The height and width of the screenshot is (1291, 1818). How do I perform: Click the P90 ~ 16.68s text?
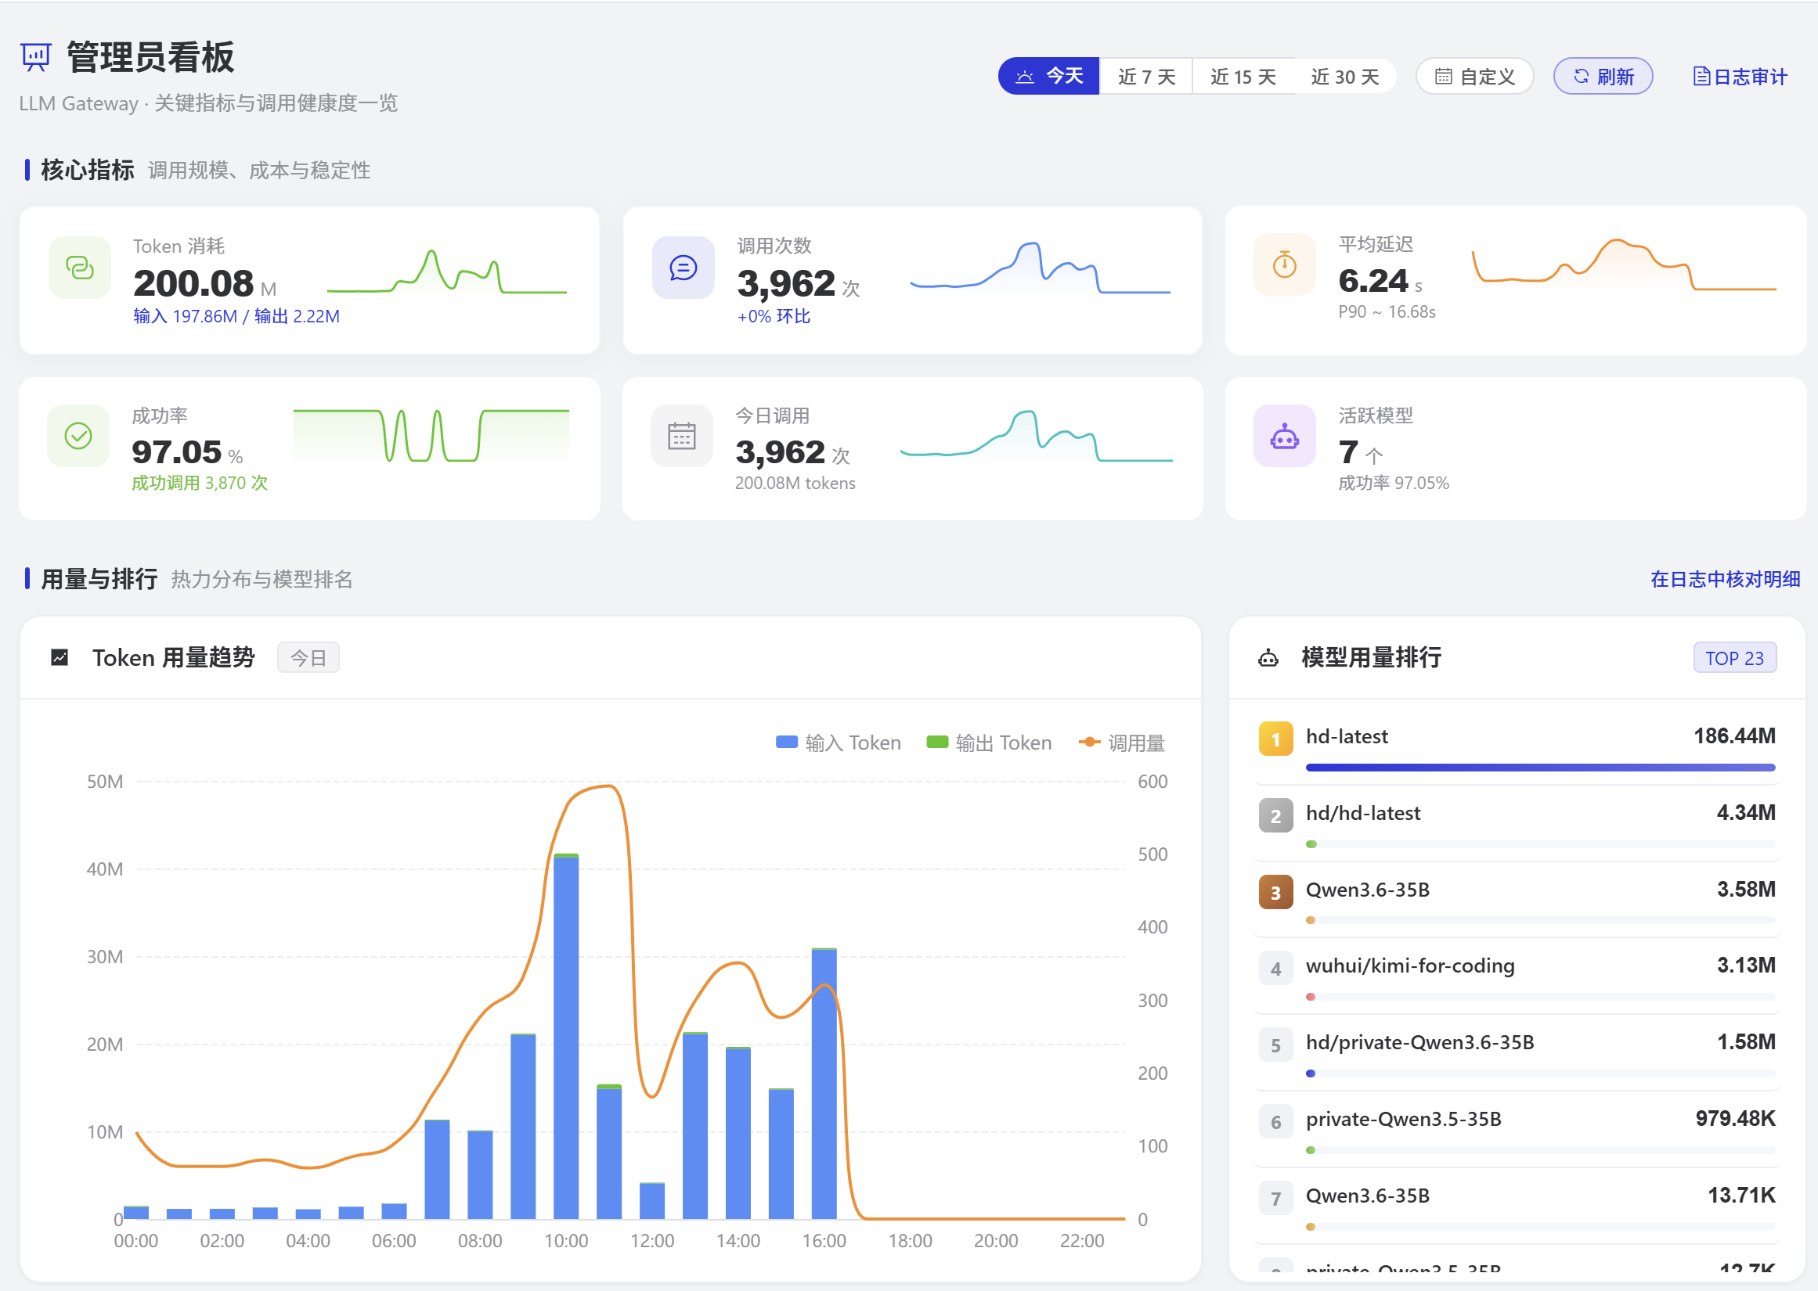tap(1387, 311)
